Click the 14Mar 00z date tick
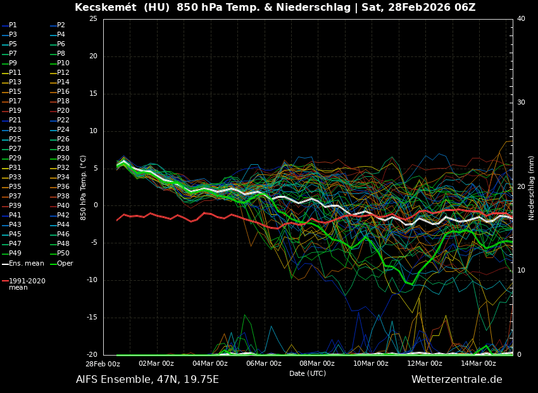Screen dimensions: 538x393 coord(478,363)
